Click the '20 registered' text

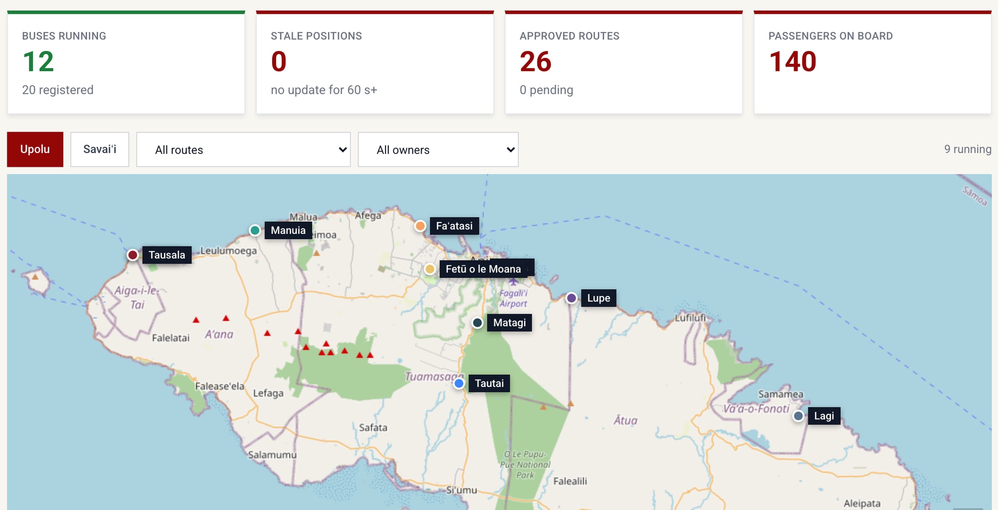click(58, 90)
